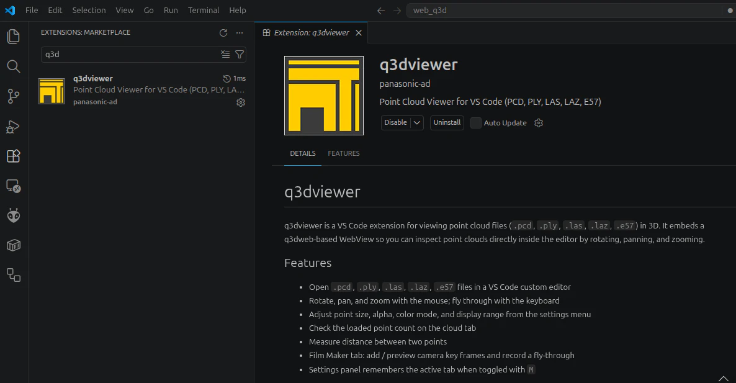Open the PlatformIO alien icon

point(14,215)
